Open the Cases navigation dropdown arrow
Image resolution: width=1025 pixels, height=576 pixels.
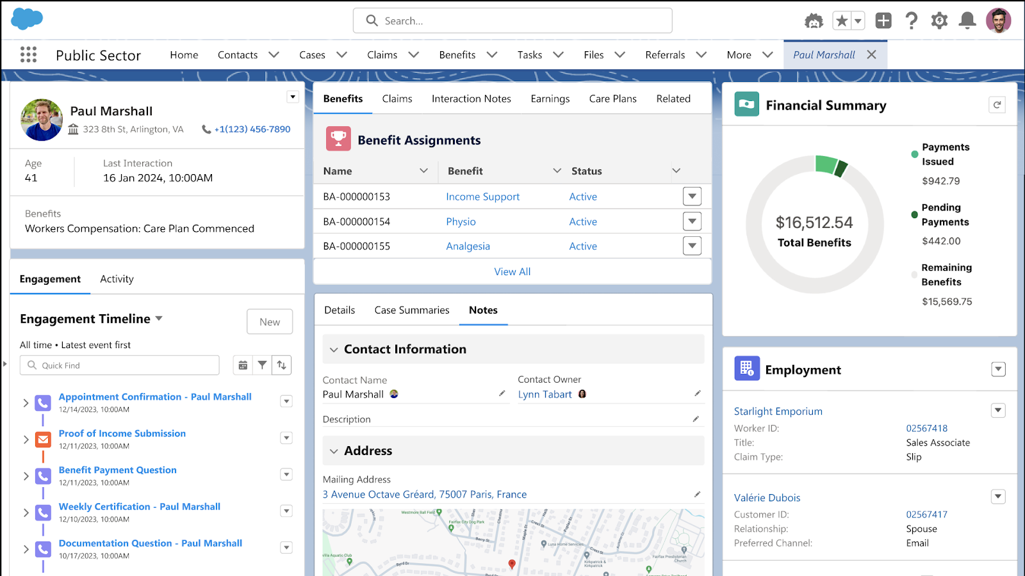point(342,55)
